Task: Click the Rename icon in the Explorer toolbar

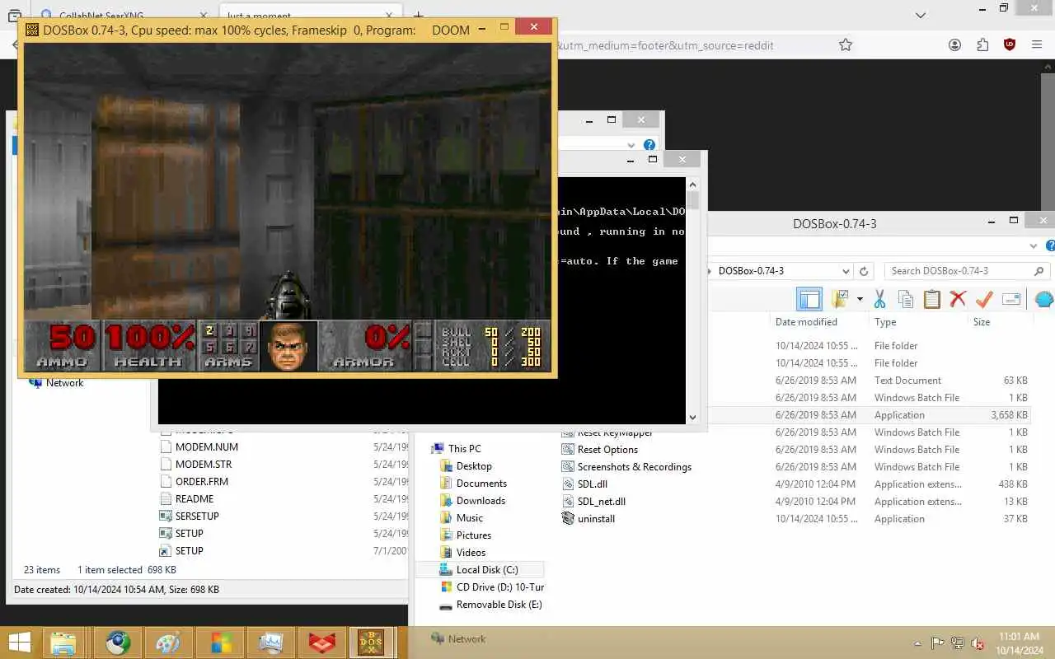Action: coord(1011,299)
